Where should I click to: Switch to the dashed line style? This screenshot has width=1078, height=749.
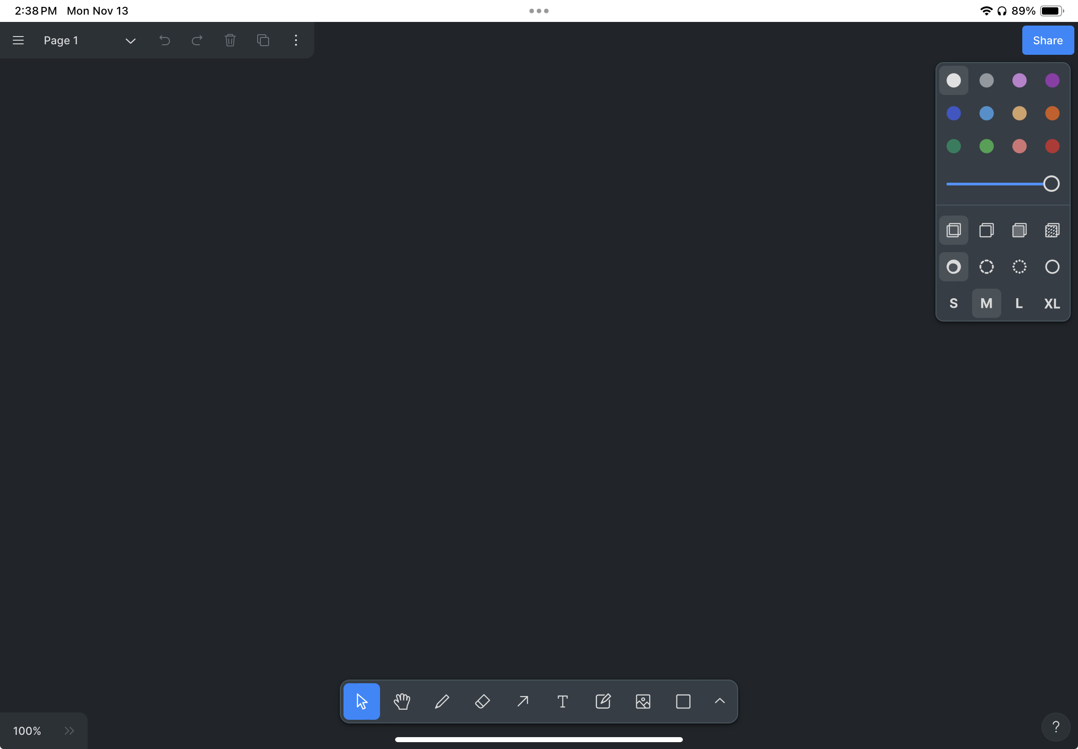tap(986, 267)
